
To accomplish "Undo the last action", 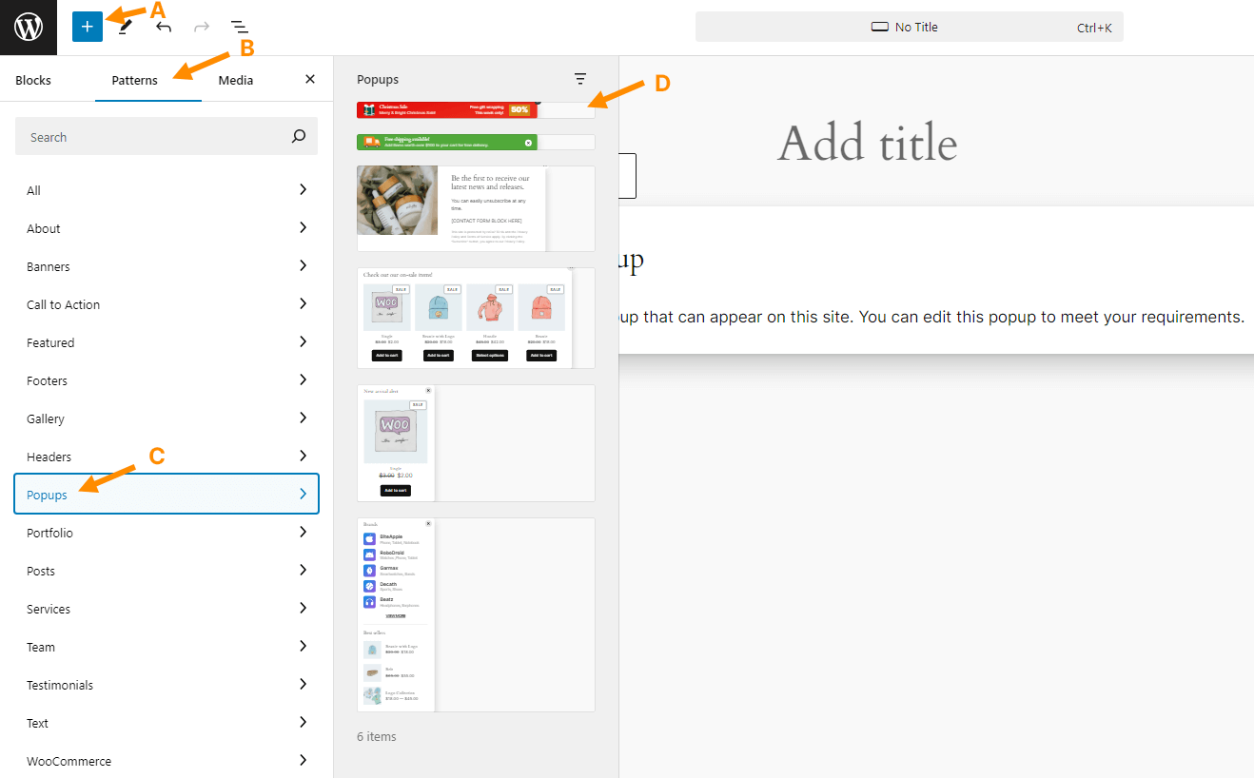I will pos(163,27).
